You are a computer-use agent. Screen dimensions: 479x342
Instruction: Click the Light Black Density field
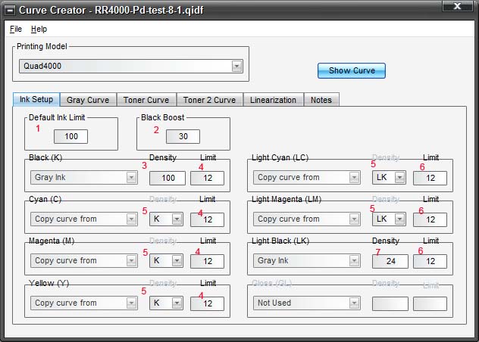[390, 261]
